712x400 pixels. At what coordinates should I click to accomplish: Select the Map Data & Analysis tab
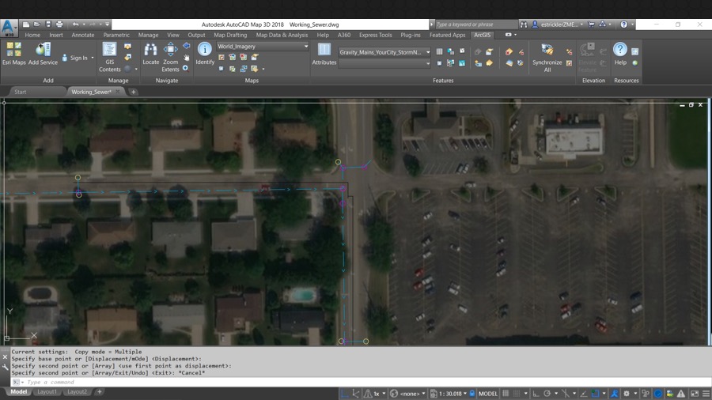pyautogui.click(x=282, y=35)
